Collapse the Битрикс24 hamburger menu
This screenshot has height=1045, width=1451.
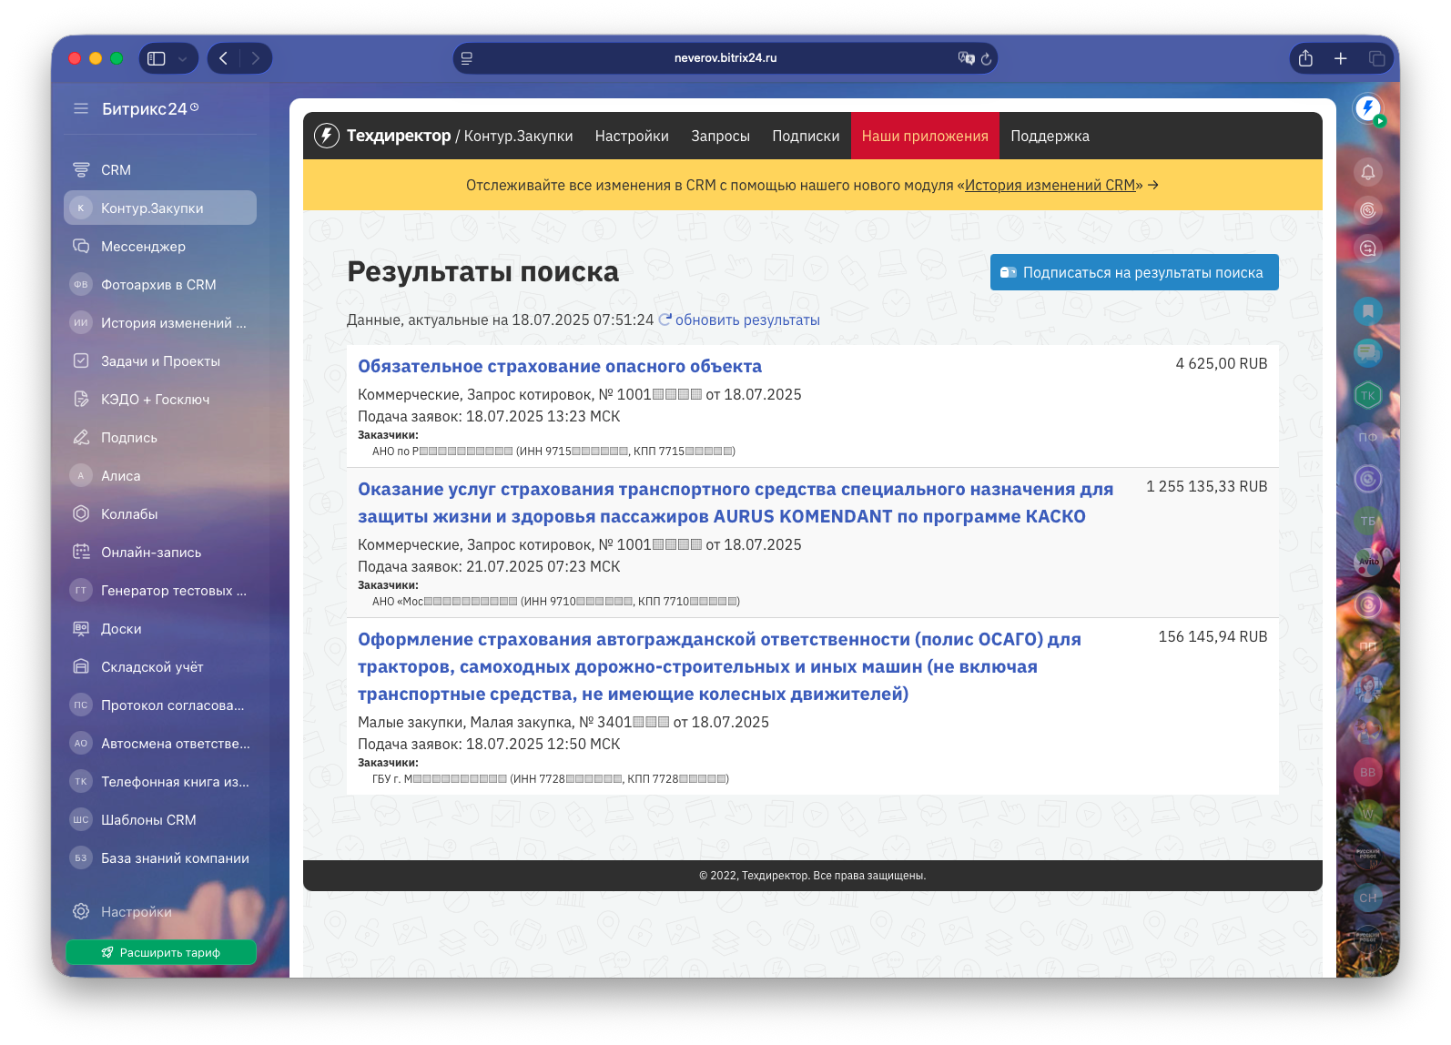81,108
